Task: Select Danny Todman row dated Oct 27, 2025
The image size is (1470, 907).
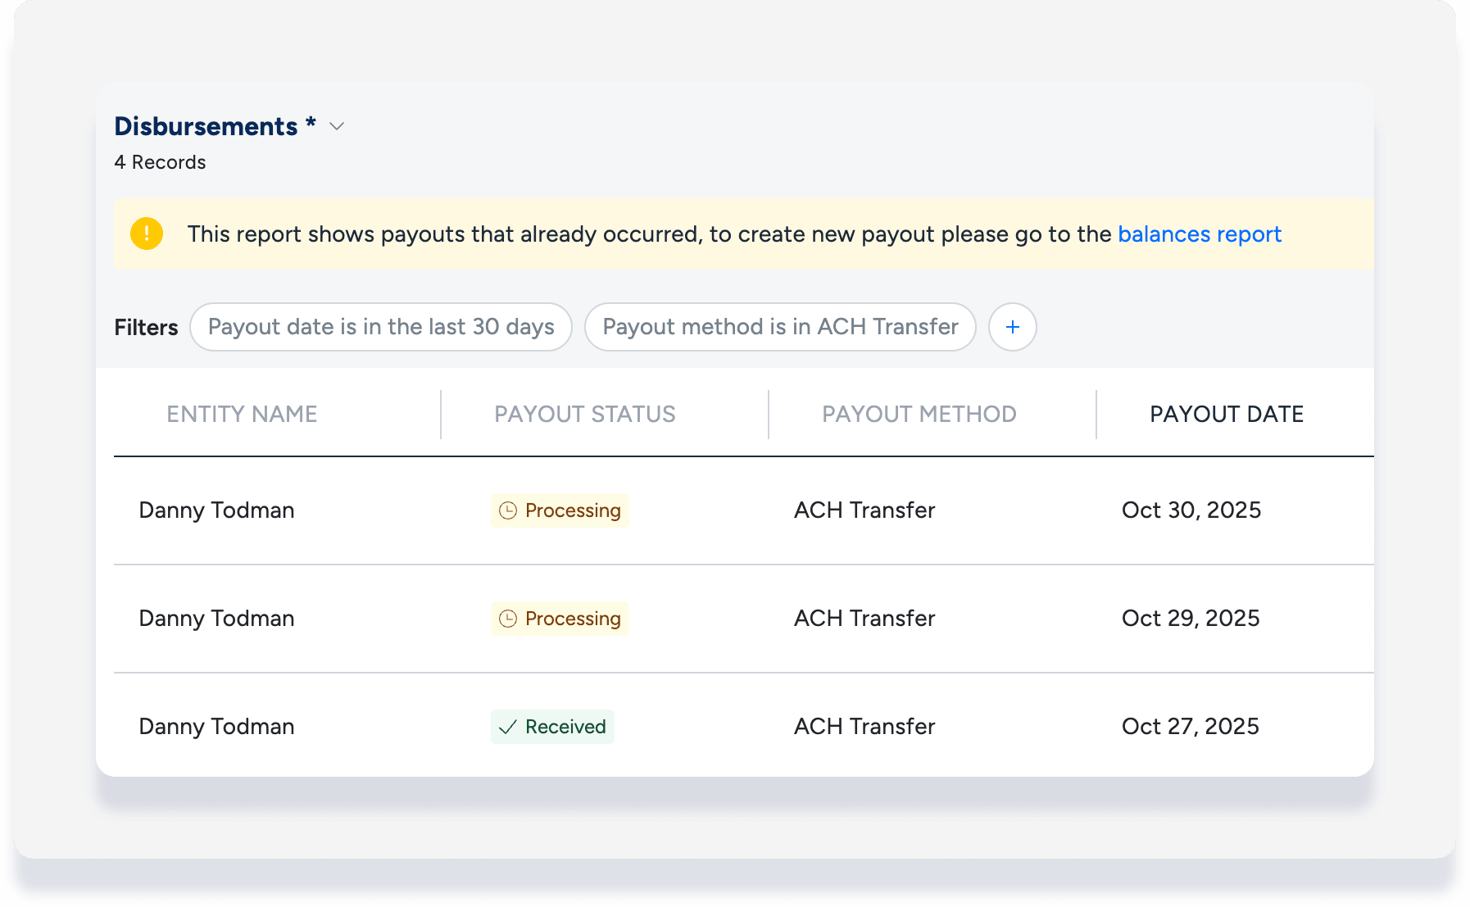Action: (x=216, y=727)
